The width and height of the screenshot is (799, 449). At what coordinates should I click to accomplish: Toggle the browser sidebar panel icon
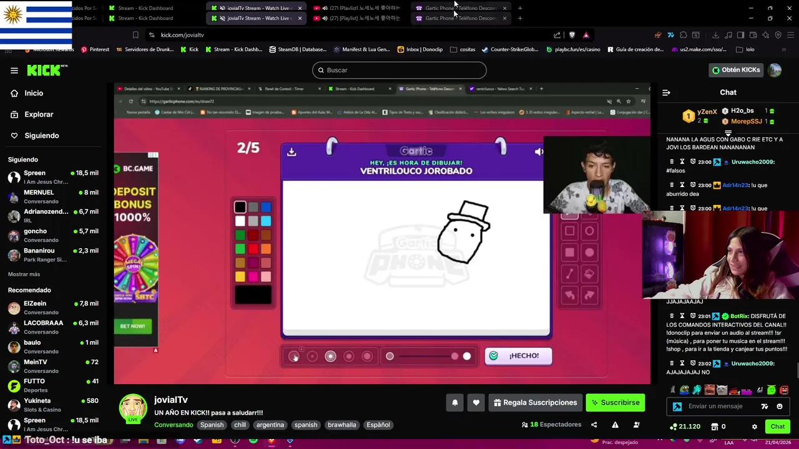(x=741, y=35)
